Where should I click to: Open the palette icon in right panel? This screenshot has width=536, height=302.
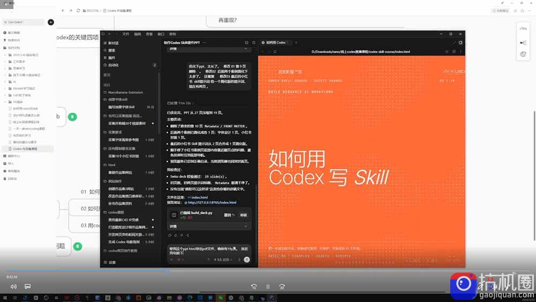click(523, 54)
